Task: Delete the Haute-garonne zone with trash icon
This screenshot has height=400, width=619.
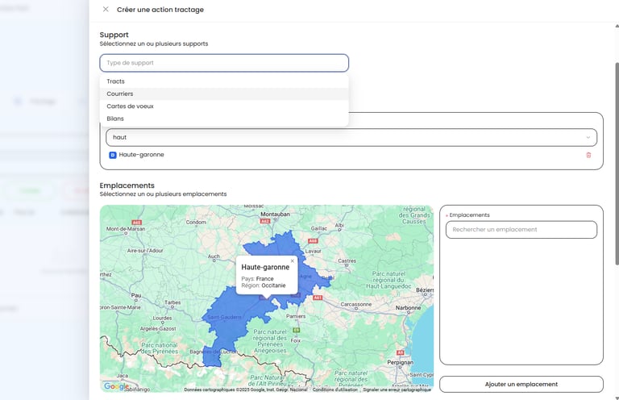Action: click(588, 155)
